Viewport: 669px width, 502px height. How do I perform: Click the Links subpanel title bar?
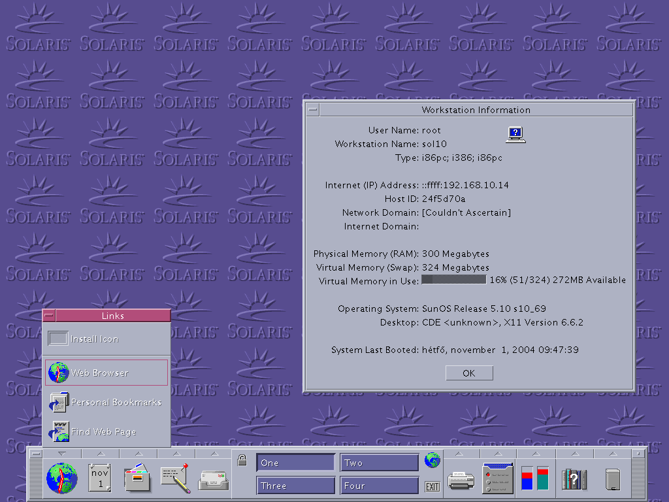pyautogui.click(x=112, y=316)
